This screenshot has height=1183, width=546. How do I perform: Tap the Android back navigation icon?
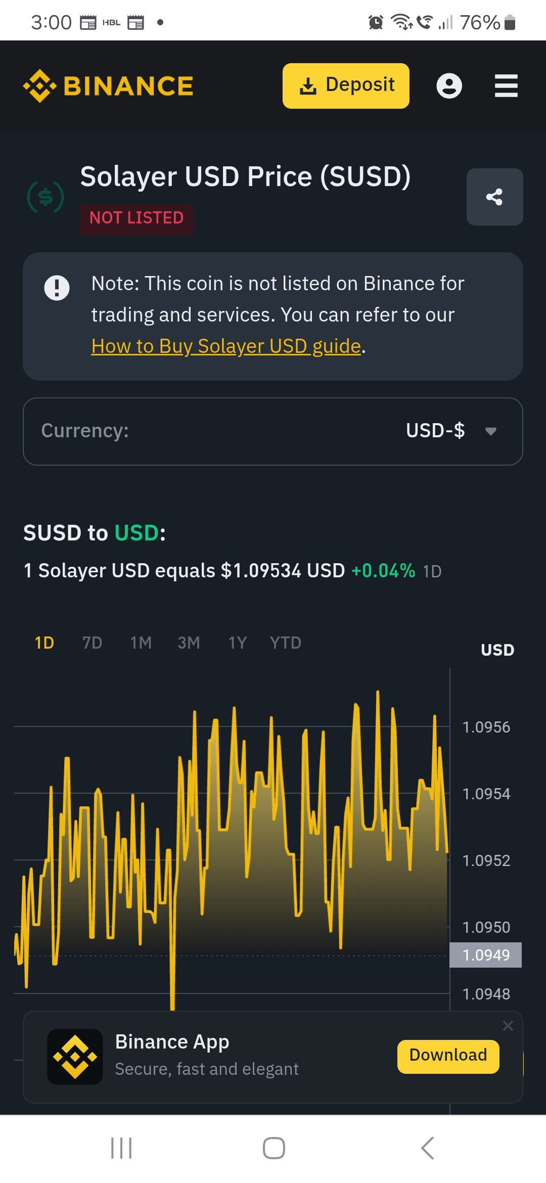tap(428, 1148)
